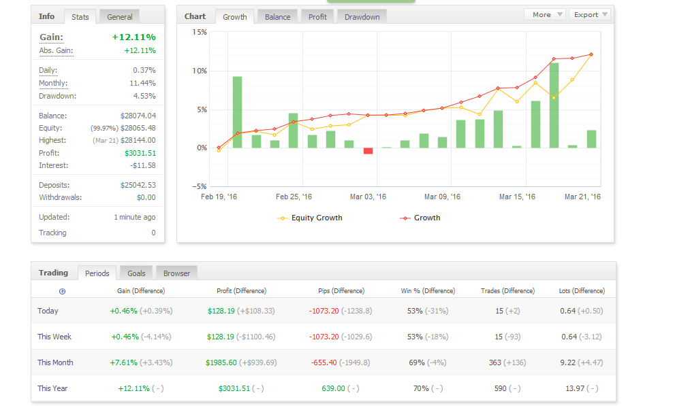
Task: Open the More dropdown in Chart panel
Action: [x=545, y=14]
